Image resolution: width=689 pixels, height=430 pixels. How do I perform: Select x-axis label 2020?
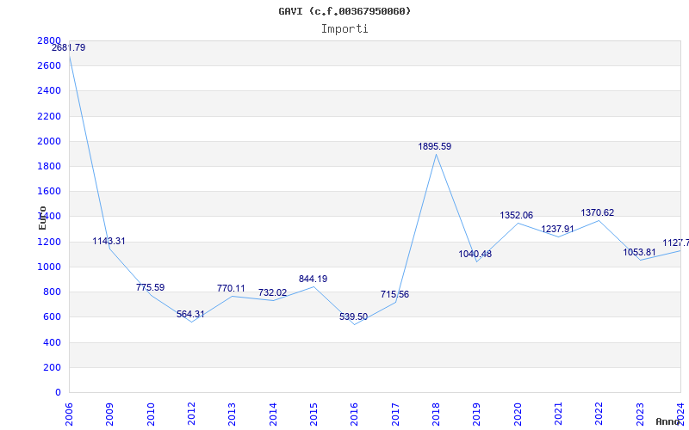[x=518, y=415]
